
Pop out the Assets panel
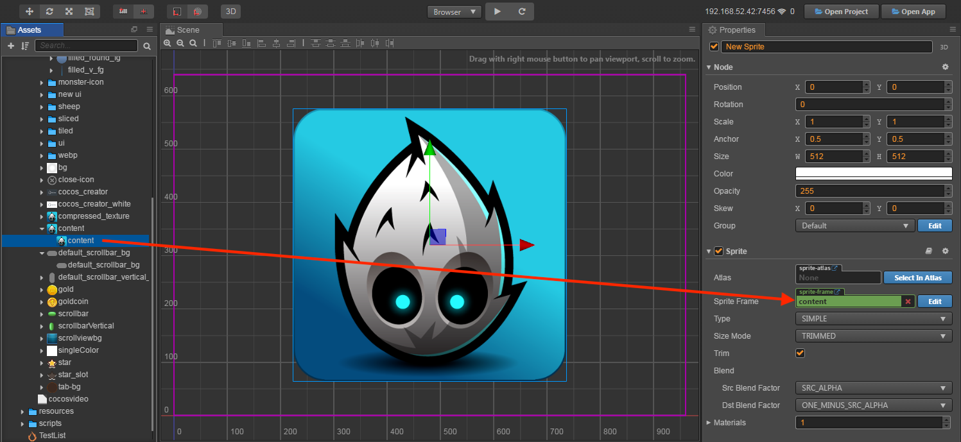(x=134, y=30)
